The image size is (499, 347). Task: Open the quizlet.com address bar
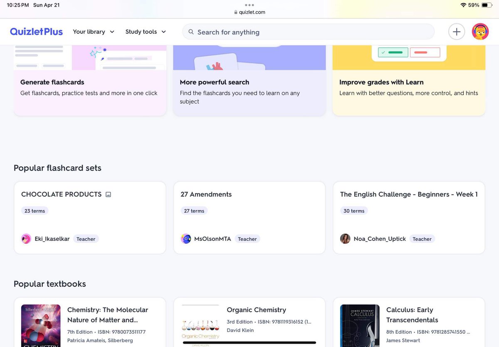pyautogui.click(x=249, y=12)
